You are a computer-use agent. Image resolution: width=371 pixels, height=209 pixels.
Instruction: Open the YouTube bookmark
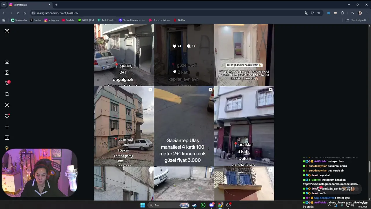68,20
